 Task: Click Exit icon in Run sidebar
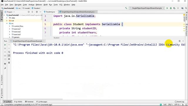[x=5, y=59]
